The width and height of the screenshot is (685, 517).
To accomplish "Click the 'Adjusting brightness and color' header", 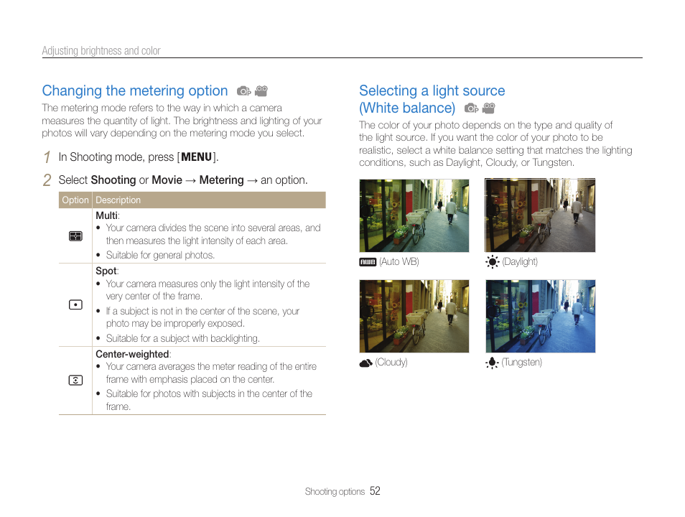I will click(101, 51).
